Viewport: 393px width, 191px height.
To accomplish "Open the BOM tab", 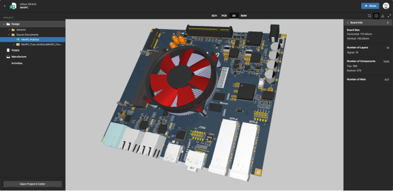I will click(x=243, y=16).
